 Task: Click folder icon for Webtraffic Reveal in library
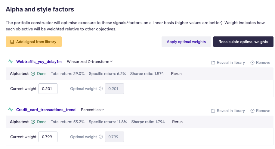click(x=213, y=63)
